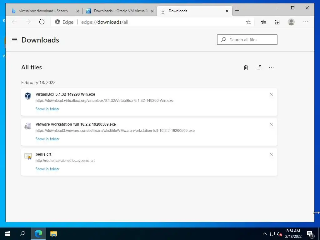Click the VMware download3.vmware.com URL text

115,130
